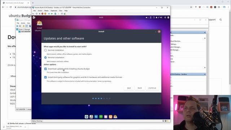Click the red Shut Down button in VM toolbar
Viewport: 231px width, 130px height.
pos(42,14)
